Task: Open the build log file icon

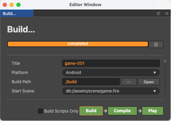Action: 156,45
